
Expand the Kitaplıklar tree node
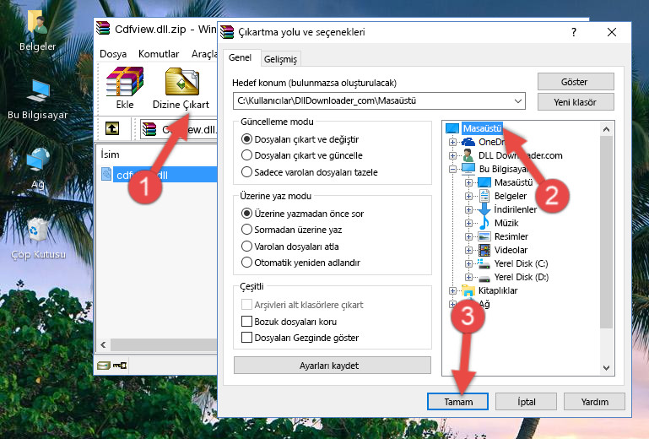[x=452, y=290]
